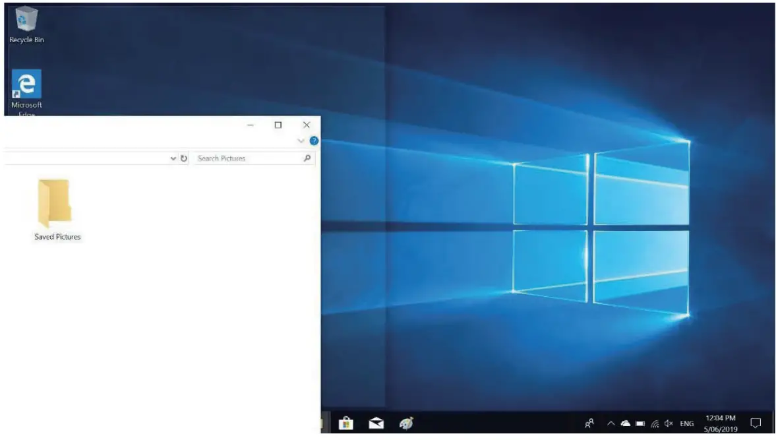Unmute audio via the speaker icon
Image resolution: width=776 pixels, height=440 pixels.
[669, 423]
